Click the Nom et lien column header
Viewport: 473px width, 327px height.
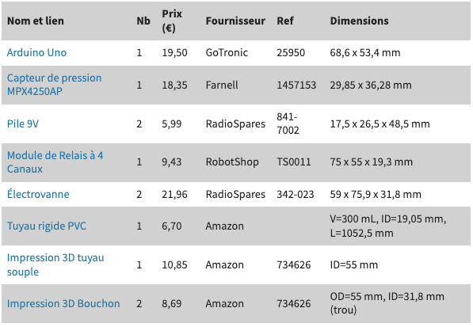[36, 21]
